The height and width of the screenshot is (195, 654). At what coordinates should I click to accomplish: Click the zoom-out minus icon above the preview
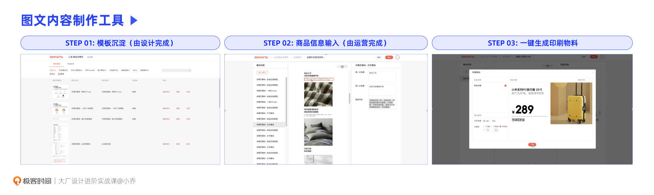(x=339, y=67)
